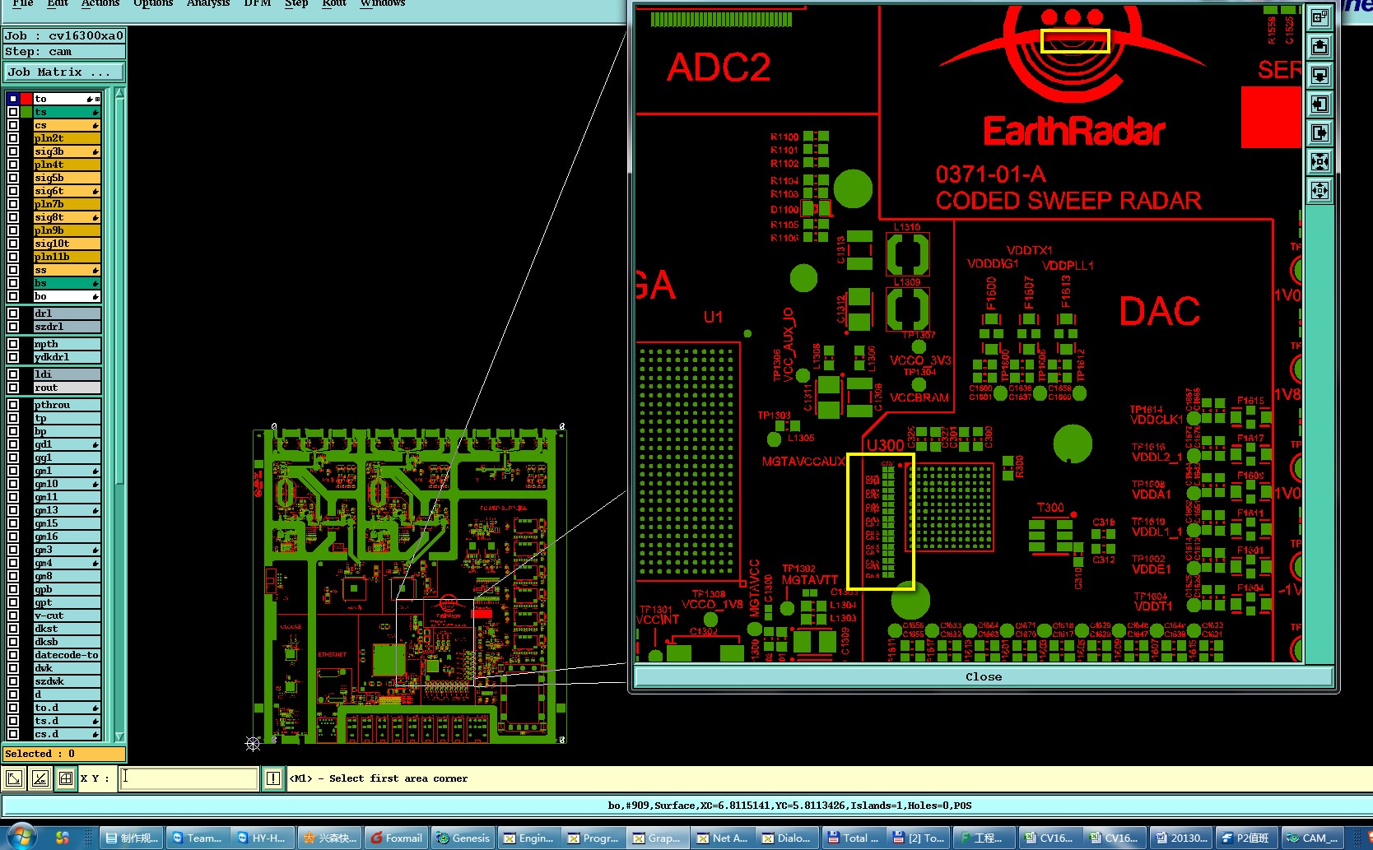
Task: Select the 'pln4t' layer name
Action: pos(67,165)
